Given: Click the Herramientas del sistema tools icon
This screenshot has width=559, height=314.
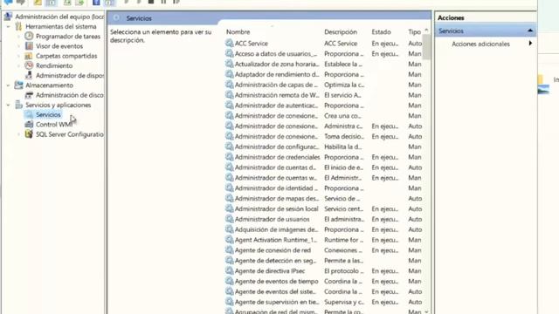Looking at the screenshot, I should [18, 26].
